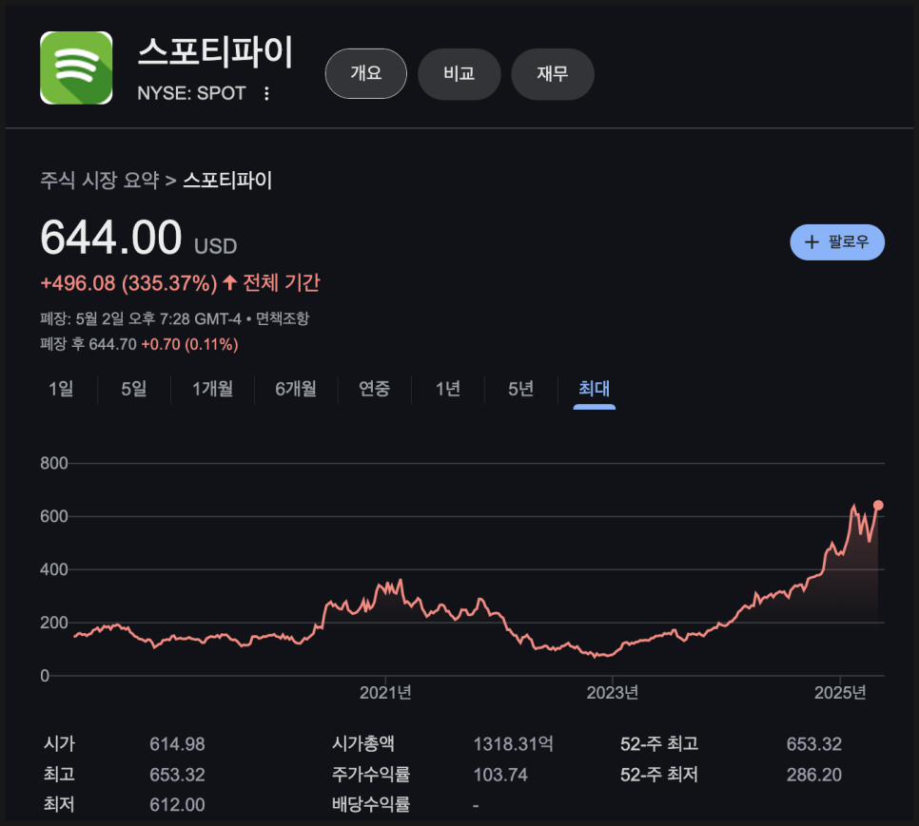Switch chart range to 5일
The image size is (919, 826).
pos(133,389)
